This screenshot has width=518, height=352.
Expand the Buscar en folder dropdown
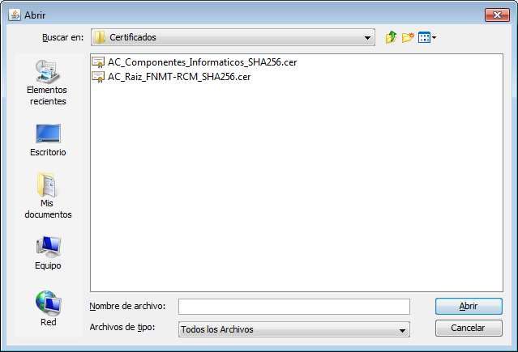367,37
